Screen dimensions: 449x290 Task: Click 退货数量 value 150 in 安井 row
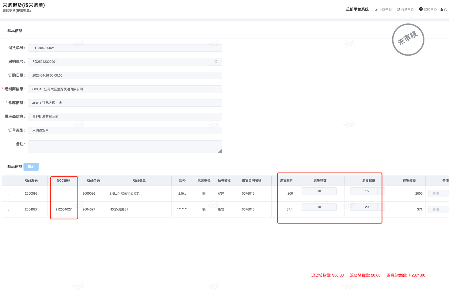pyautogui.click(x=368, y=191)
